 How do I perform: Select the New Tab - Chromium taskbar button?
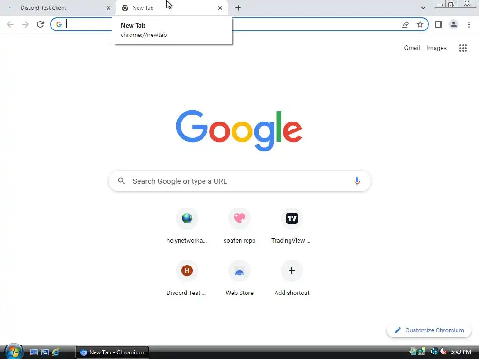(112, 352)
